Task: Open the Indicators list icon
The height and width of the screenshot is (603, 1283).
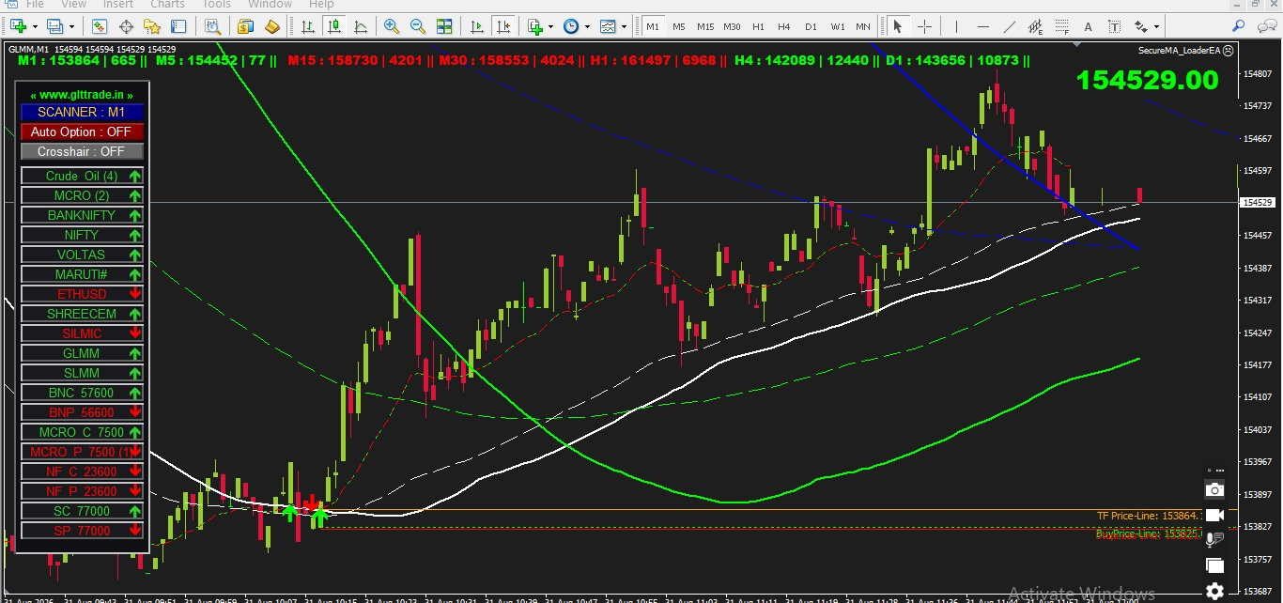Action: point(534,26)
